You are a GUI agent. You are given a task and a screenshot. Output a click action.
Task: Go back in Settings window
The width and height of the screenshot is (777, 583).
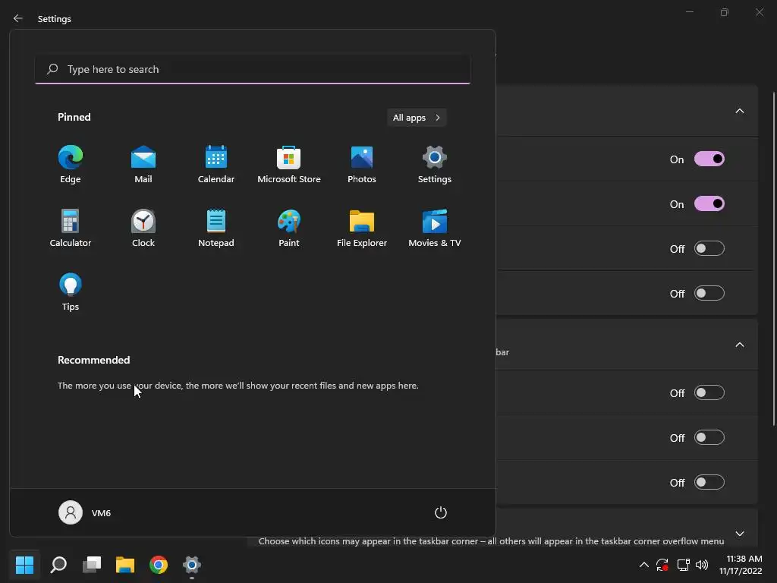(x=18, y=18)
